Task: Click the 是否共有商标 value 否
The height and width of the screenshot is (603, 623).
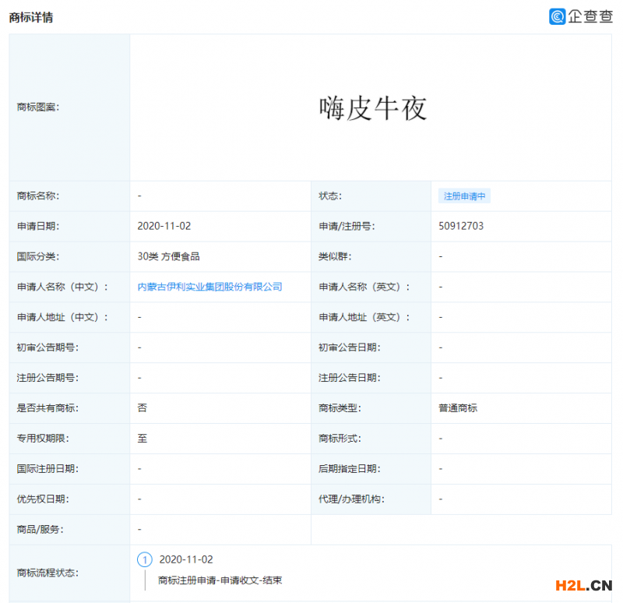Action: tap(139, 407)
